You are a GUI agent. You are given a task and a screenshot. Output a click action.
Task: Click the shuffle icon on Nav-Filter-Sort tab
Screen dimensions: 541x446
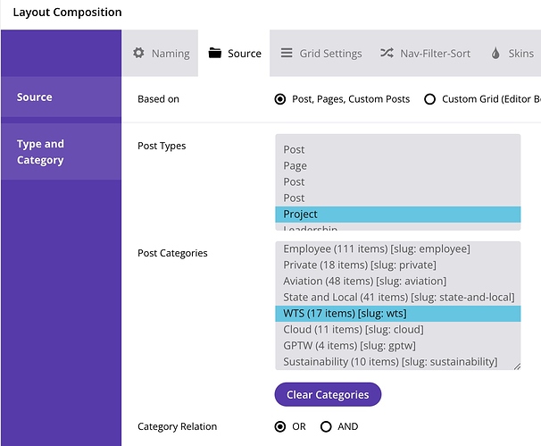387,54
